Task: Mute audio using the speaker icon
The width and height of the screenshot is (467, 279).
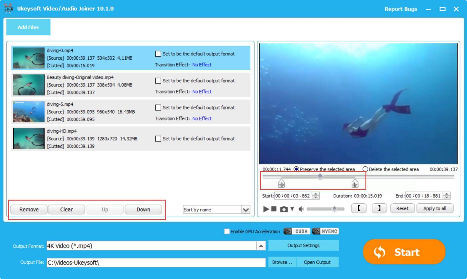Action: pyautogui.click(x=302, y=209)
